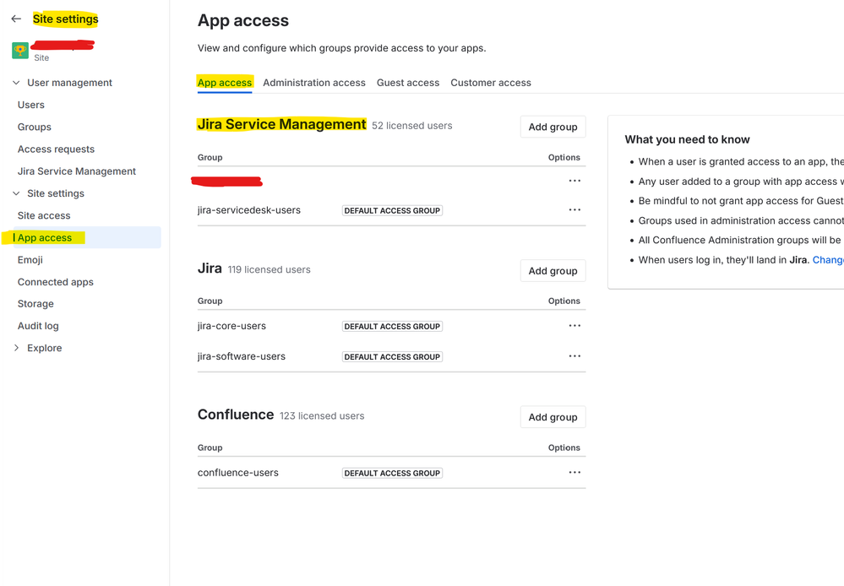The height and width of the screenshot is (586, 844).
Task: Click the 119 licensed users text
Action: pos(269,269)
